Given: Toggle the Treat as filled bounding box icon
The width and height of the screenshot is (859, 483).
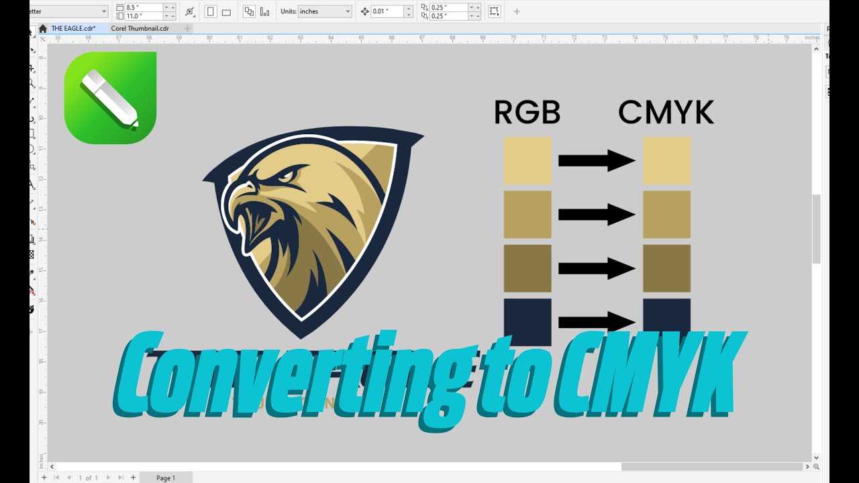Looking at the screenshot, I should tap(495, 11).
